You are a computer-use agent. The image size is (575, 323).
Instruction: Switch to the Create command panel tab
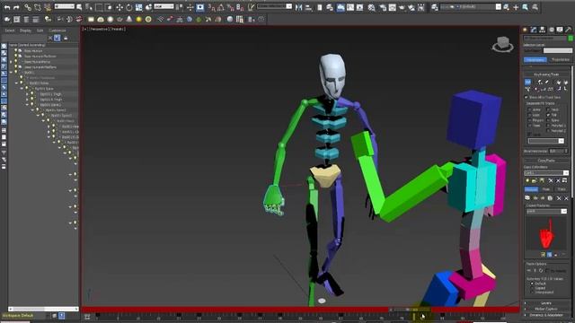point(525,30)
